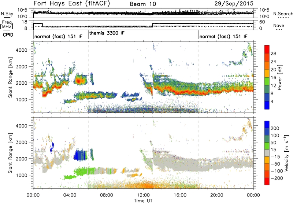Click the power panel 'Slant Range [km]' label

click(x=10, y=77)
